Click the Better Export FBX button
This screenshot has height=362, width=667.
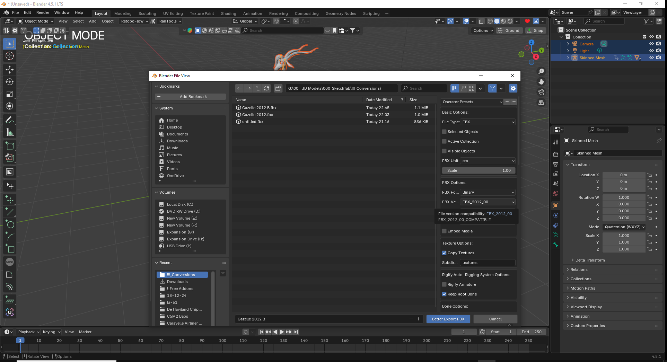[448, 319]
